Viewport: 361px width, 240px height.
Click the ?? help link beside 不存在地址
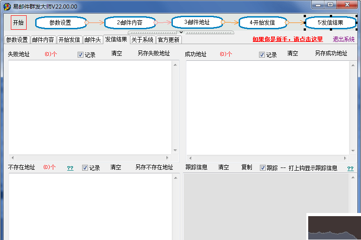click(70, 168)
